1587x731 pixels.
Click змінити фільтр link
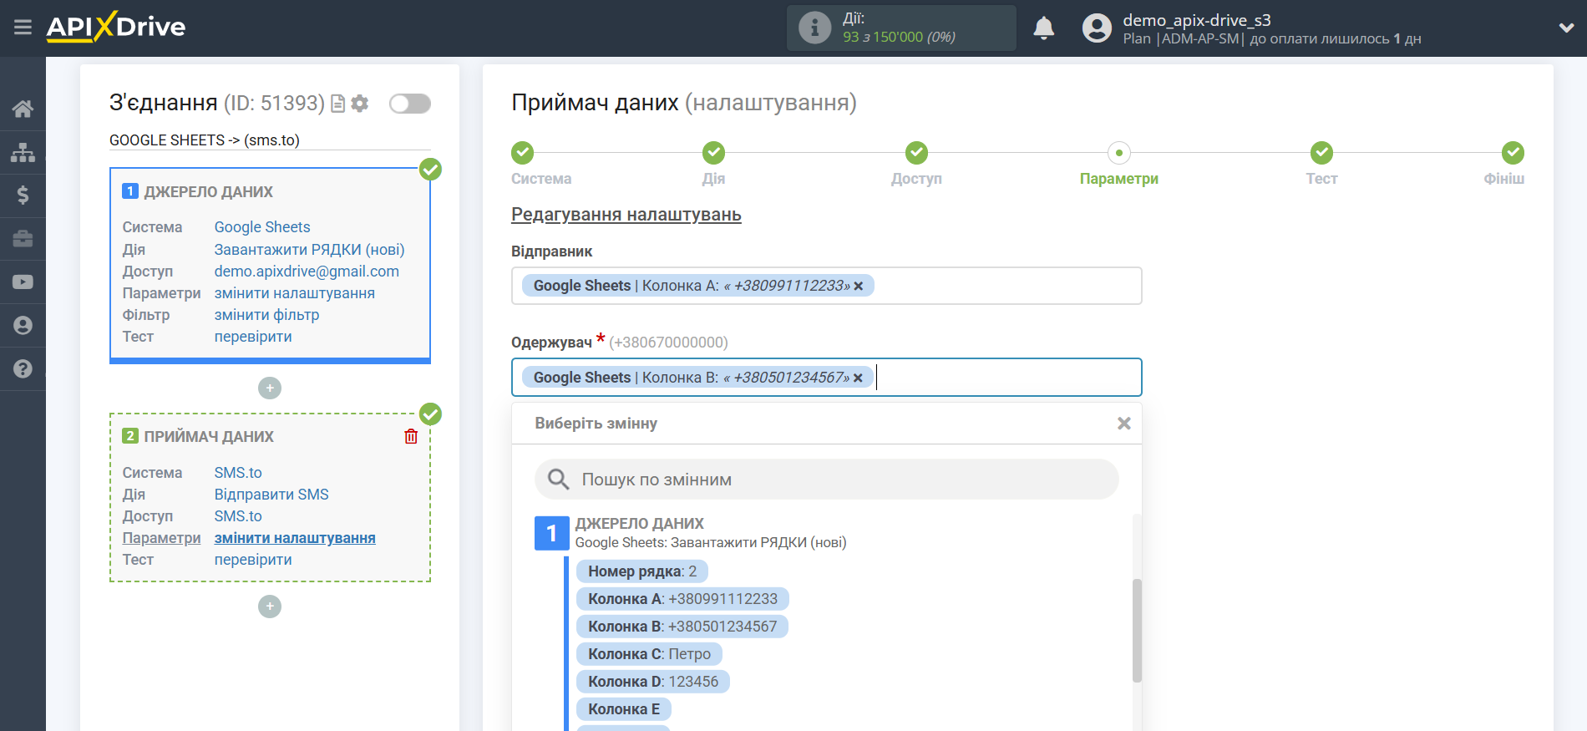pos(266,315)
